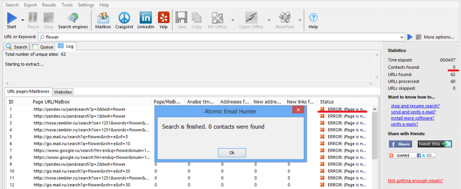Select the Websites tab
Screen dimensions: 461x189
pos(63,92)
